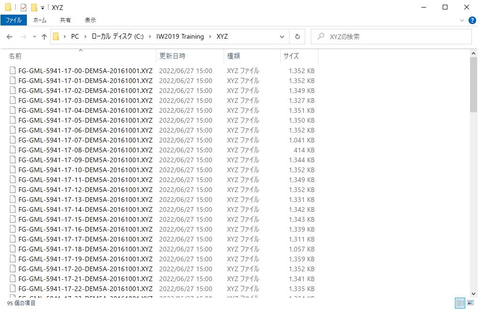Click the file icon of FG-GML-5941-17-17

tap(13, 239)
